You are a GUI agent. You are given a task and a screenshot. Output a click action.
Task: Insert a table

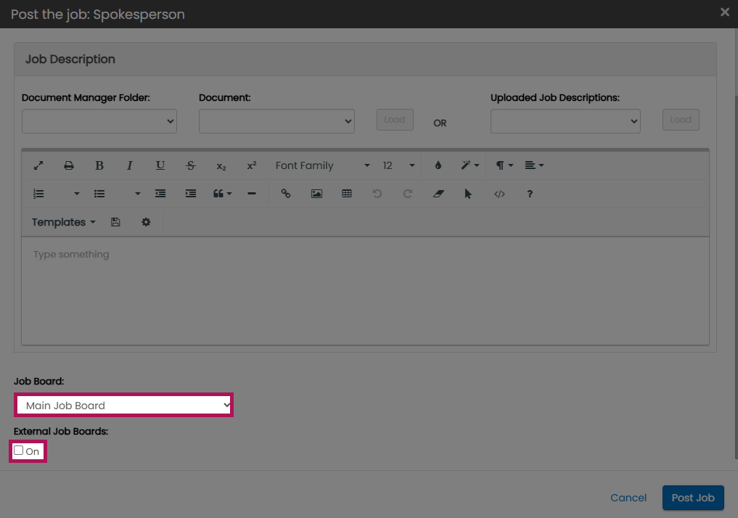coord(347,194)
